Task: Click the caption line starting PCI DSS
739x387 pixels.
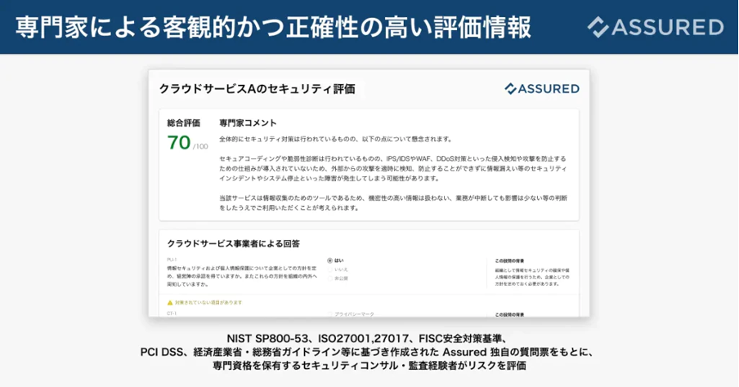Action: click(x=367, y=352)
